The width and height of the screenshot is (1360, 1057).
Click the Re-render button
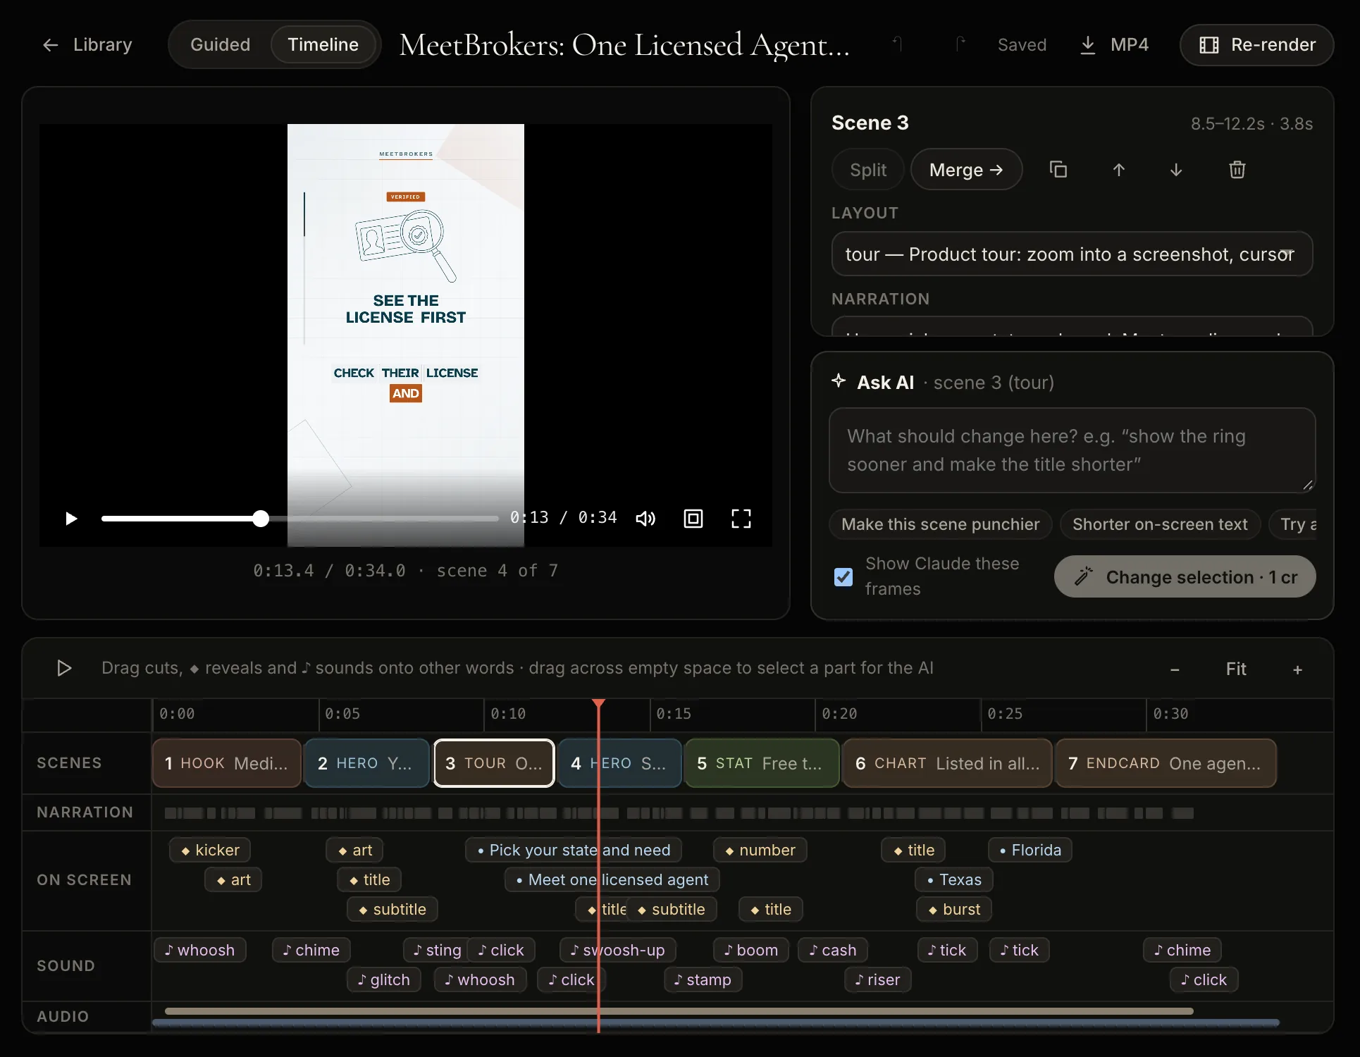click(1257, 45)
